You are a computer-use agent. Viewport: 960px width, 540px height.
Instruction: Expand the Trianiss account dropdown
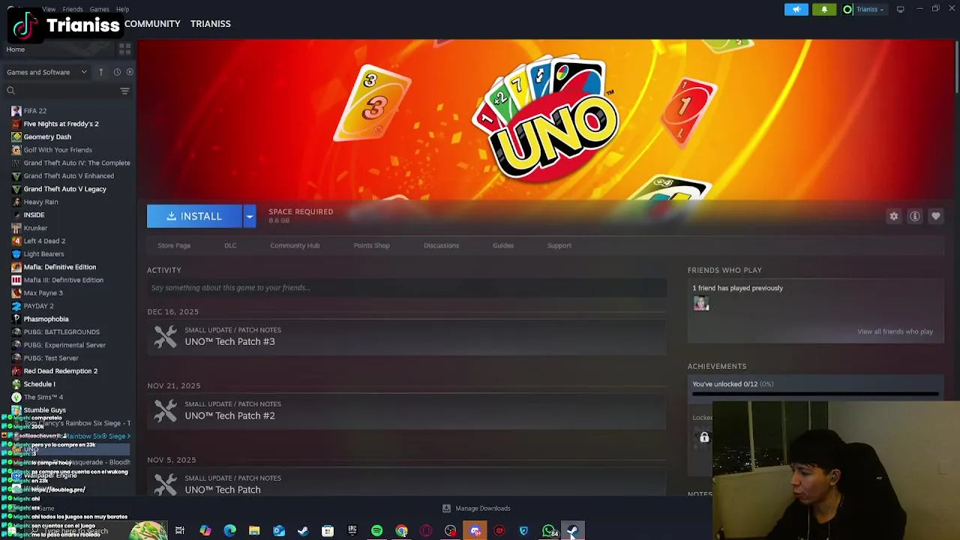[865, 9]
